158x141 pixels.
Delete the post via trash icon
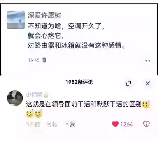[44, 60]
